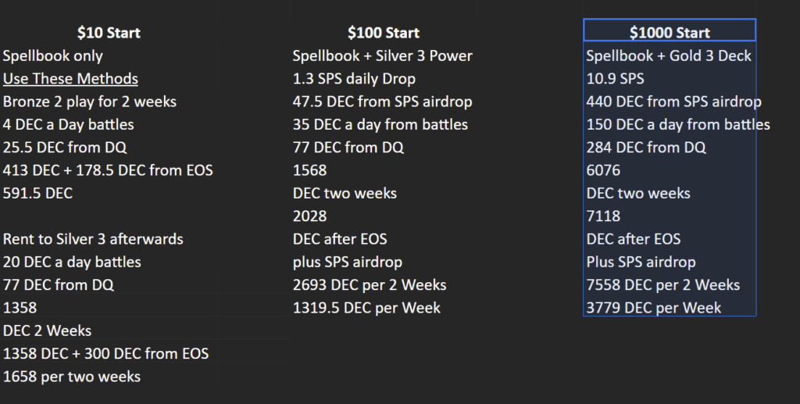Click the Spellbook + Gold 3 Deck cell
The height and width of the screenshot is (404, 800).
click(x=669, y=56)
